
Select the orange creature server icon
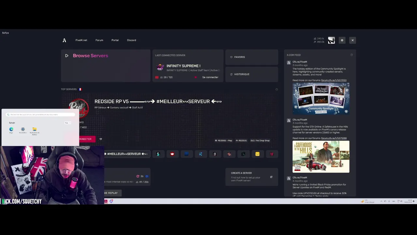[229, 154]
